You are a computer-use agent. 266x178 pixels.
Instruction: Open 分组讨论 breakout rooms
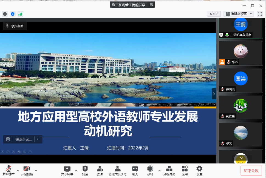click(169, 169)
